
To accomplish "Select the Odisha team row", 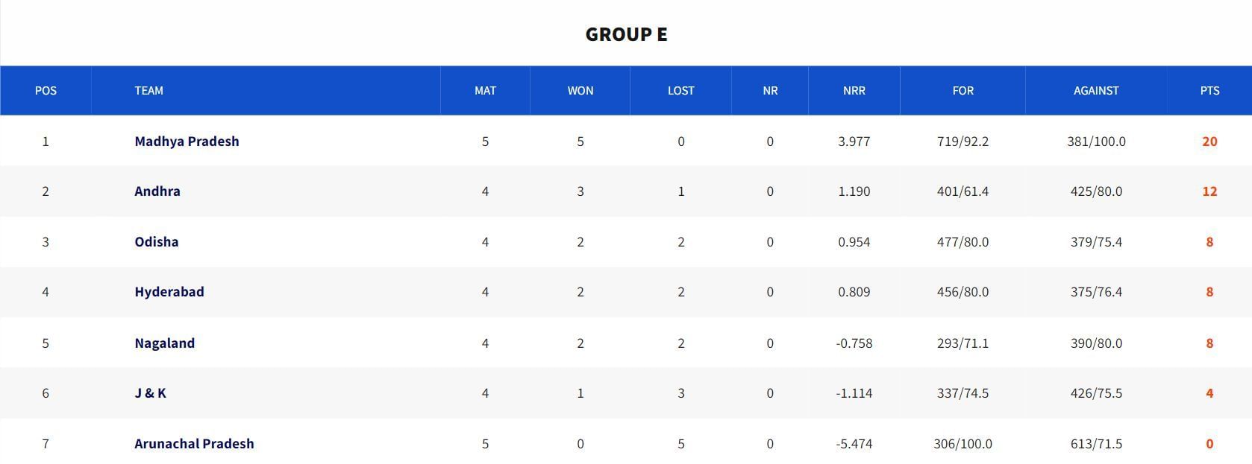I will point(157,242).
